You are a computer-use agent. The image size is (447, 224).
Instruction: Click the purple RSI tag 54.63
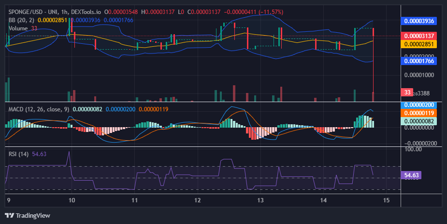pos(411,175)
